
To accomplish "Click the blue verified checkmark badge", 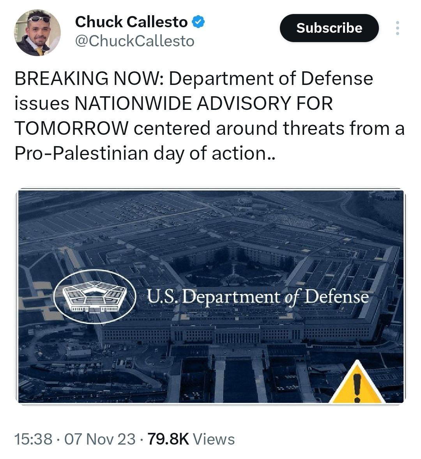I will tap(200, 22).
